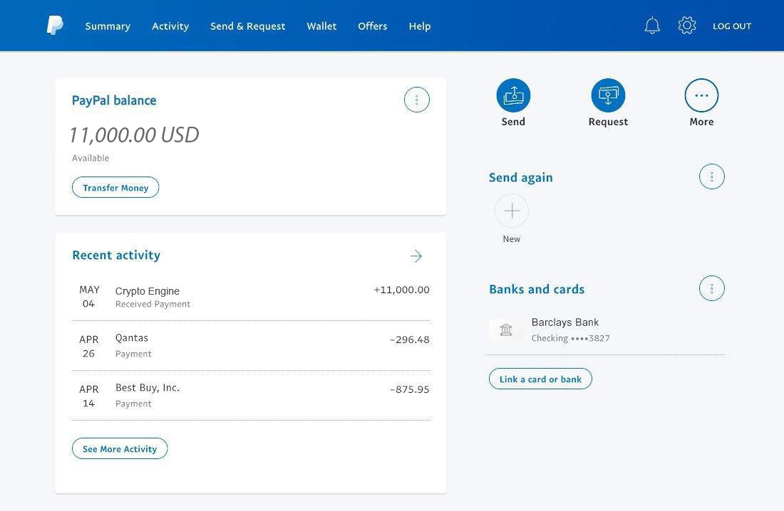
Task: Add a New send again contact
Action: [x=512, y=211]
